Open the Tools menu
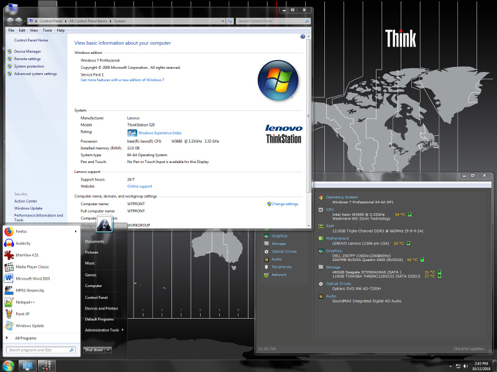Viewport: 497px width, 372px height. (x=47, y=30)
